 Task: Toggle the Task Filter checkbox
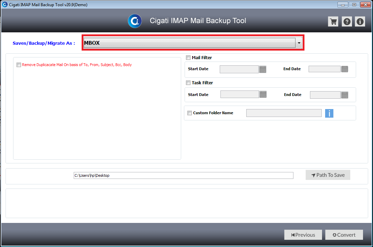pos(188,83)
